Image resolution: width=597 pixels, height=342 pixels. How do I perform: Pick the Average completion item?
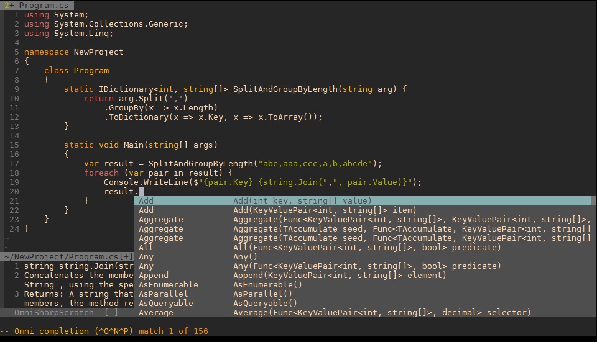[x=155, y=312]
